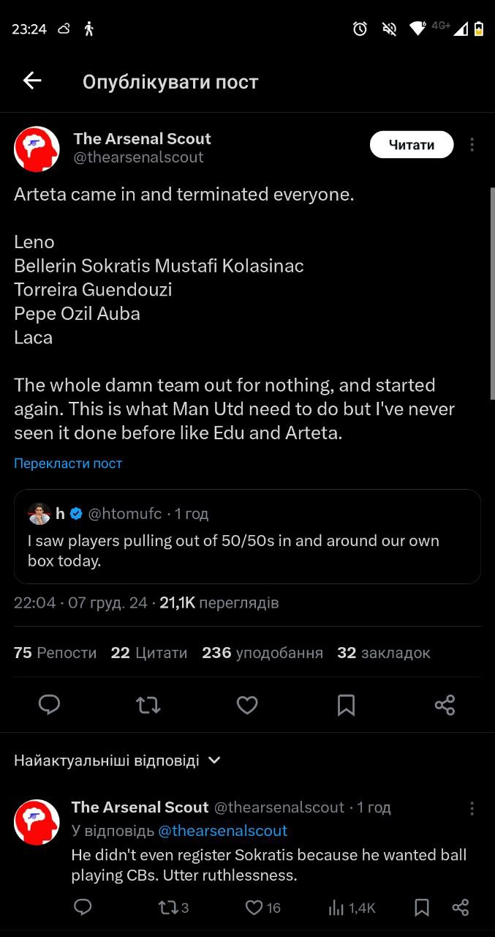
Task: Open main post three-dot options menu
Action: 472,145
